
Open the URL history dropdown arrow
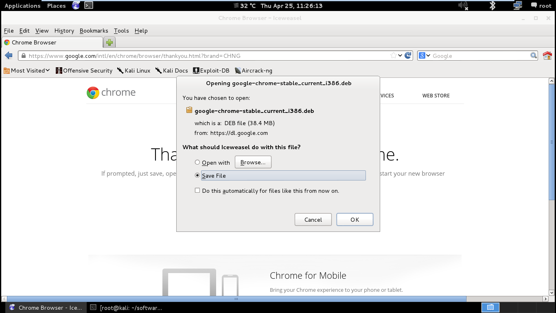tap(401, 55)
